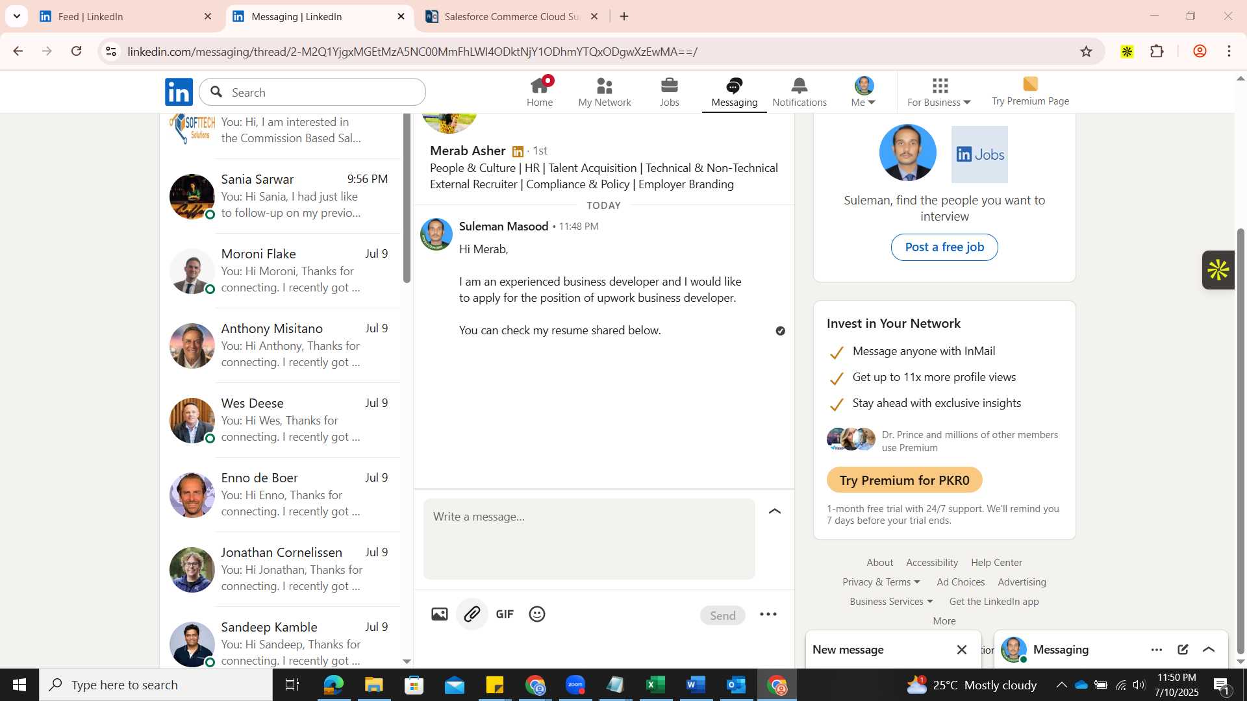Expand the Me profile dropdown

tap(863, 92)
